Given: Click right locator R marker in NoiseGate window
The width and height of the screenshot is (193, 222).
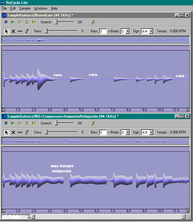Looking at the screenshot, I should 188,110.
